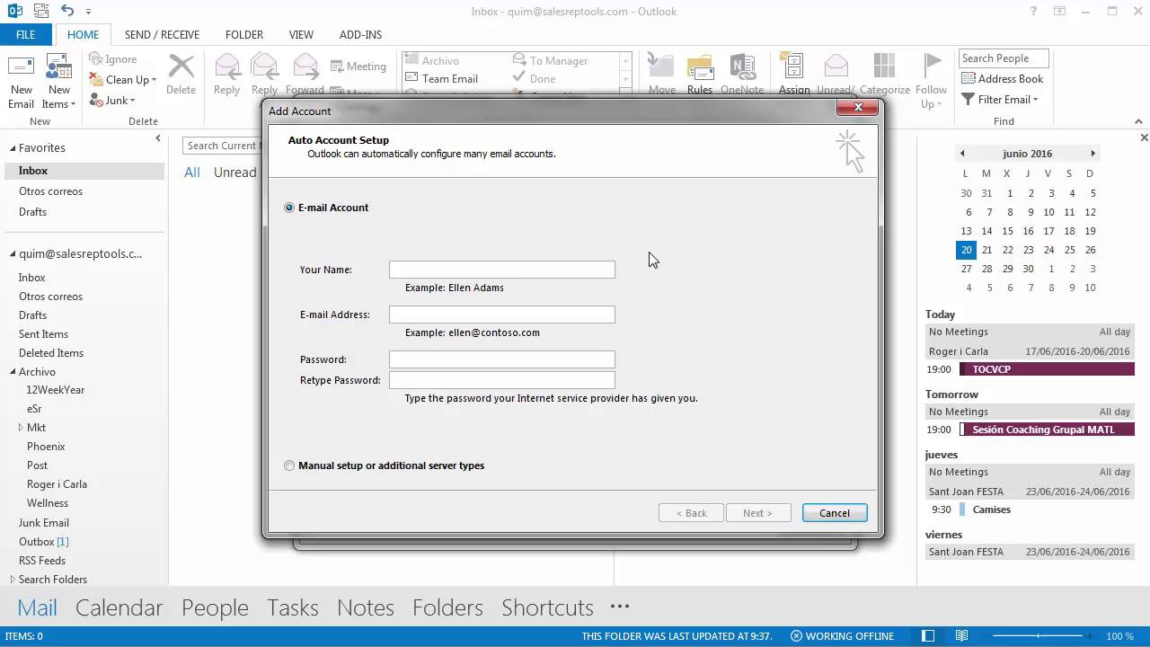This screenshot has width=1150, height=647.
Task: Open the Sesión Coaching Grupal MATL appointment
Action: [1047, 430]
